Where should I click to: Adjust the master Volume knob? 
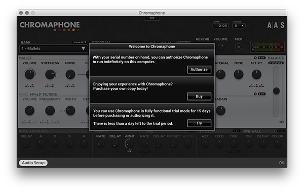(220, 47)
